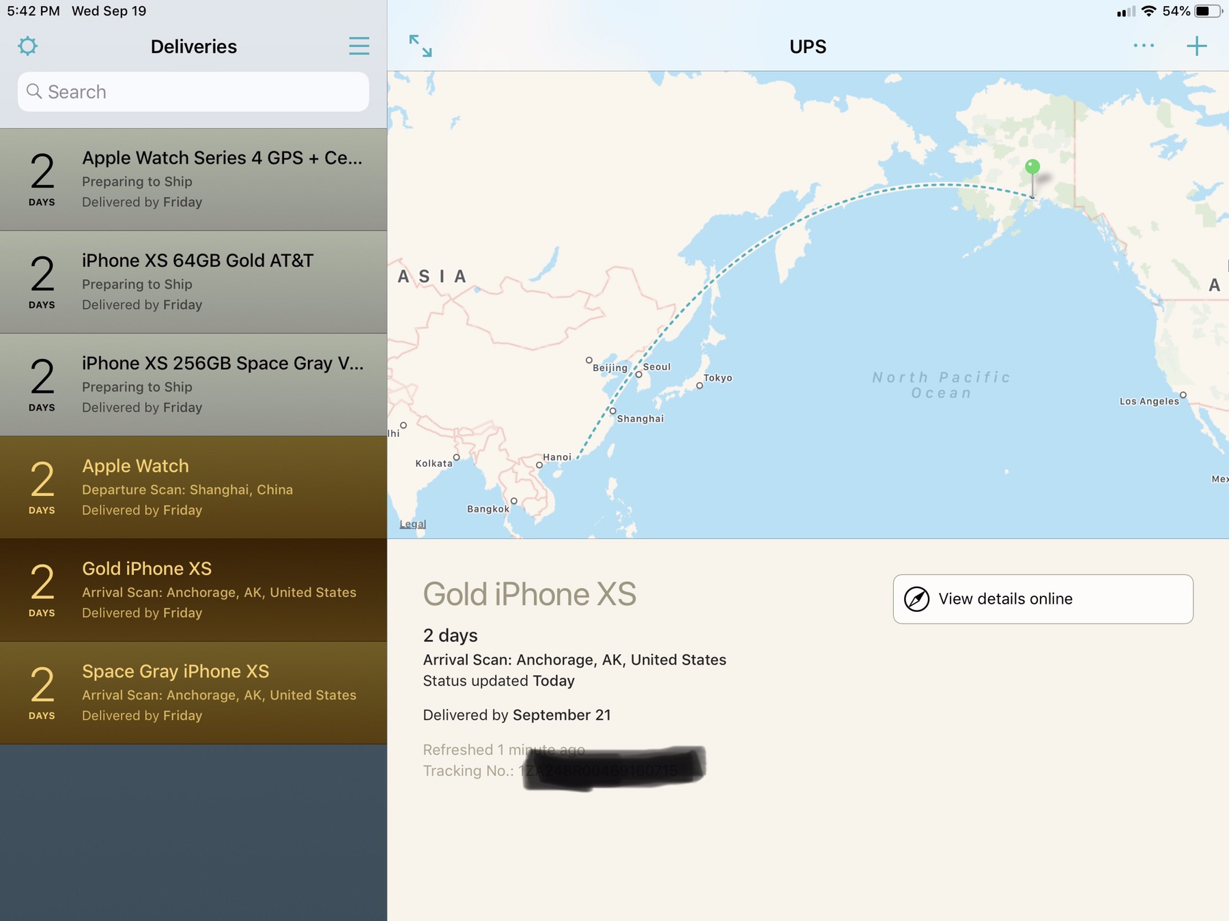
Task: Tap the Kolkata city label on the map
Action: pos(434,463)
